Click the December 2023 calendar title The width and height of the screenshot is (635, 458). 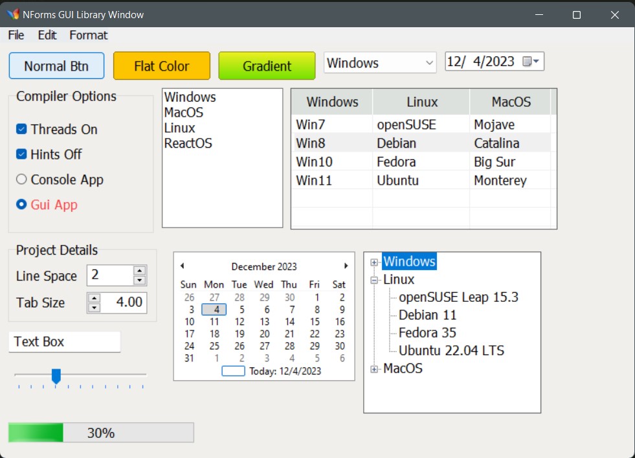(264, 266)
